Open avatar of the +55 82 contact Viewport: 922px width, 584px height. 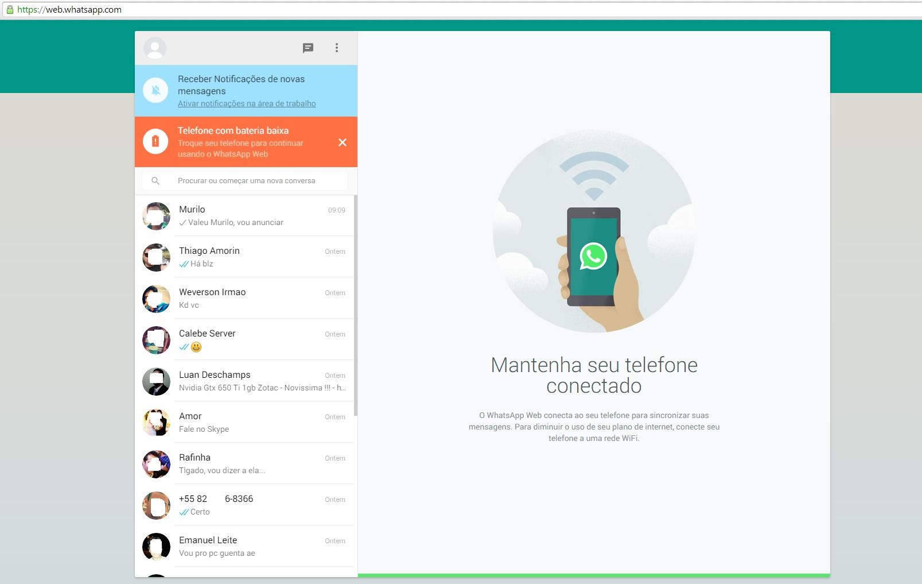pyautogui.click(x=156, y=505)
